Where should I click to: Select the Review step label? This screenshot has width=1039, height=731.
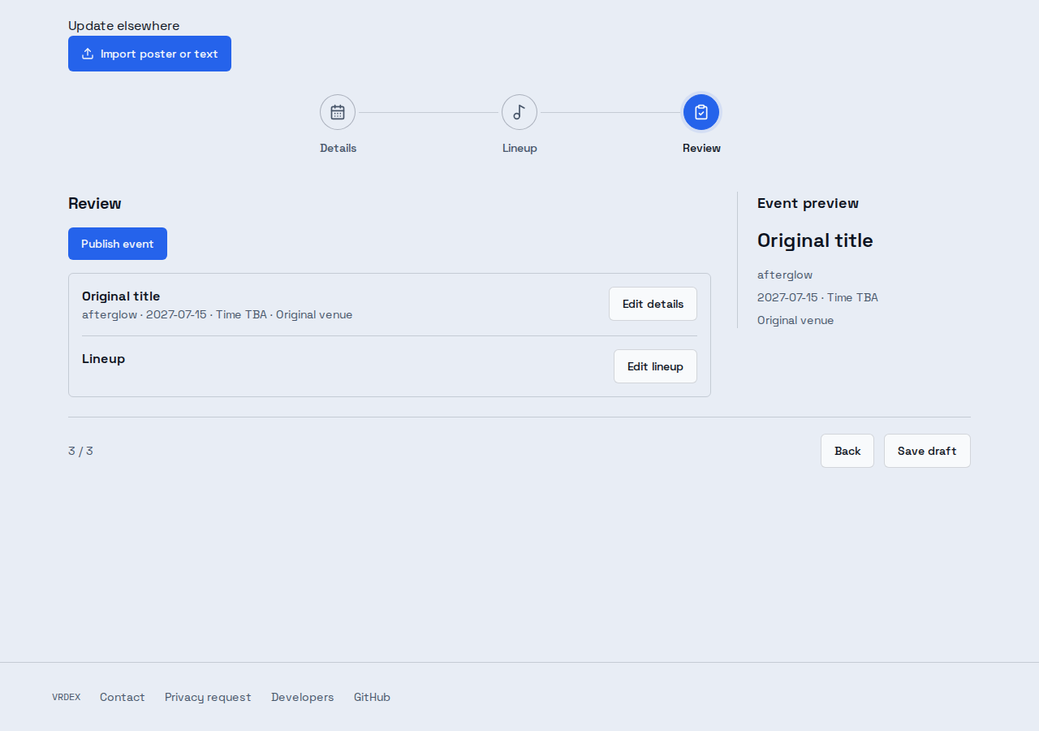tap(701, 148)
